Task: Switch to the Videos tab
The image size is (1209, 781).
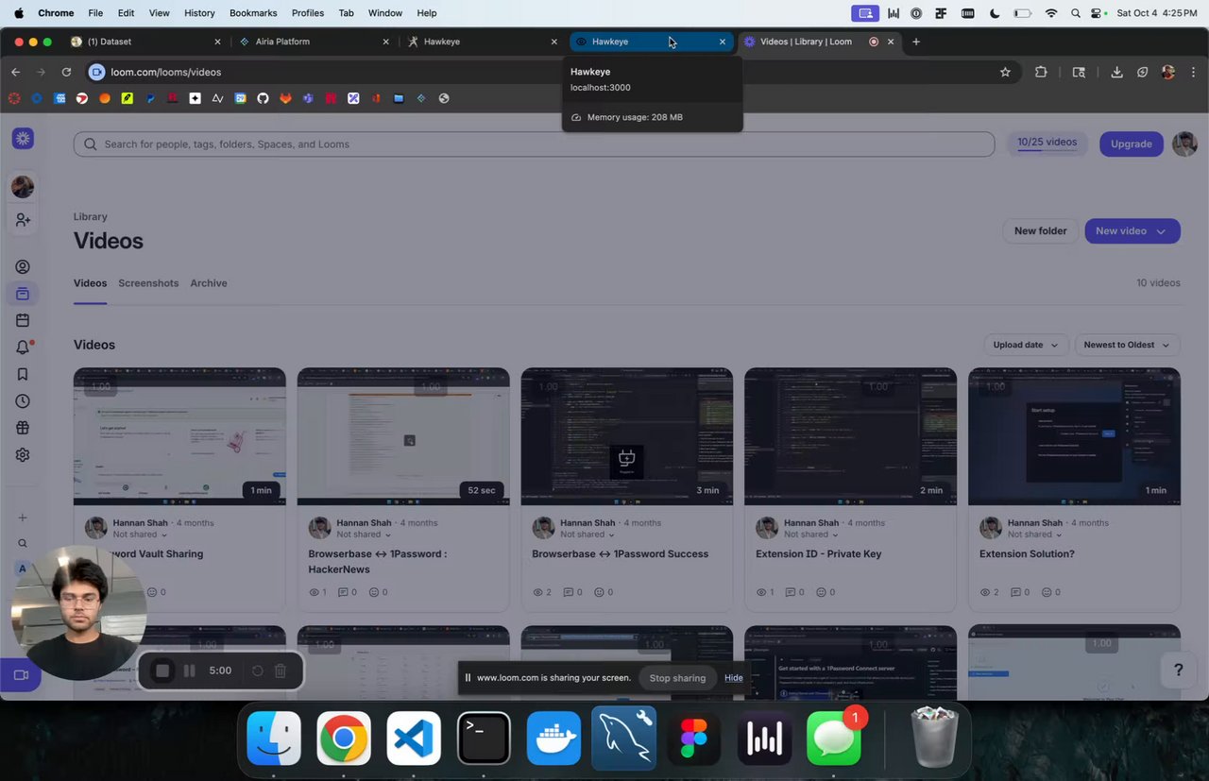Action: [90, 283]
